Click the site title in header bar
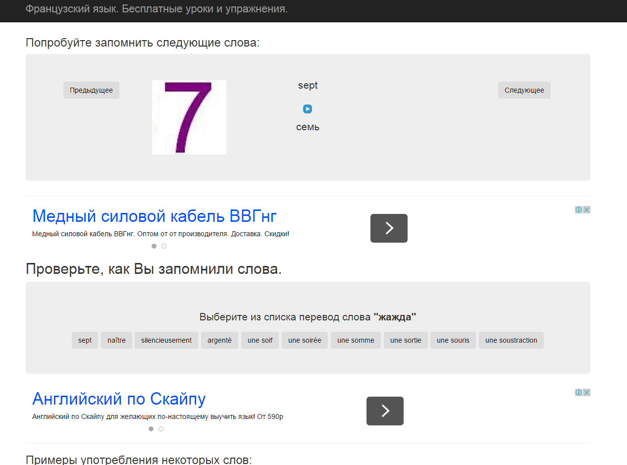This screenshot has width=627, height=465. click(x=157, y=9)
